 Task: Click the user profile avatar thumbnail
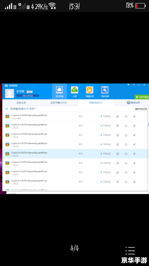10,93
